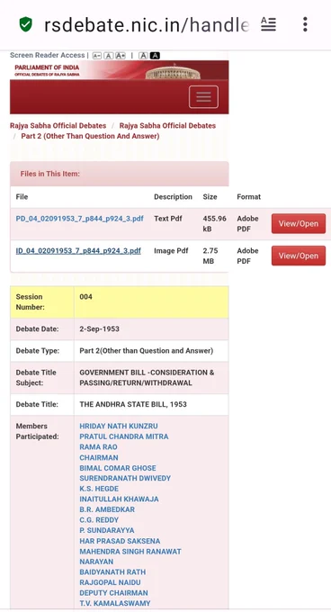Screen dimensions: 331x612
Task: Click GOVERNMENT BILL -CONSIDERATION & PASSING subject text
Action: [147, 378]
